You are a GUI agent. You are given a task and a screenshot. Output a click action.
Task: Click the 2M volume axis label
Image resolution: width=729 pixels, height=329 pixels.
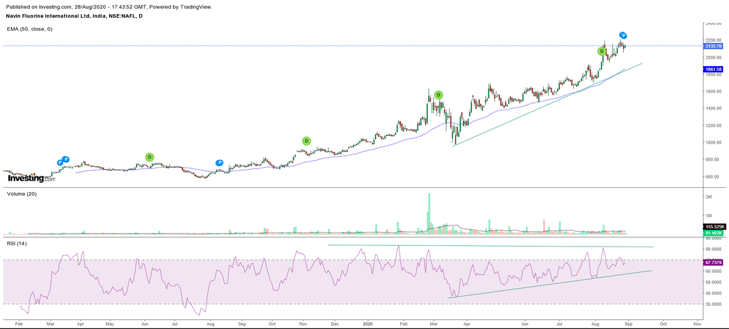[x=709, y=197]
